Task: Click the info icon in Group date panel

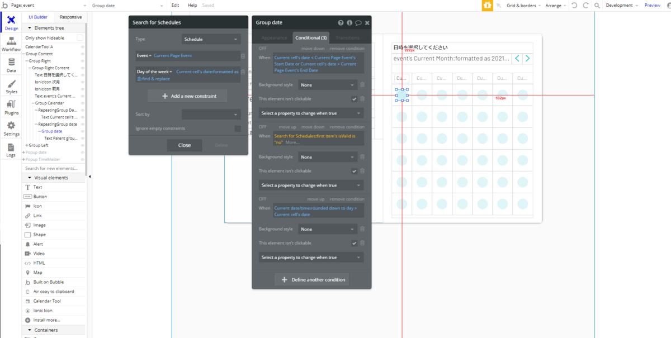Action: click(349, 23)
